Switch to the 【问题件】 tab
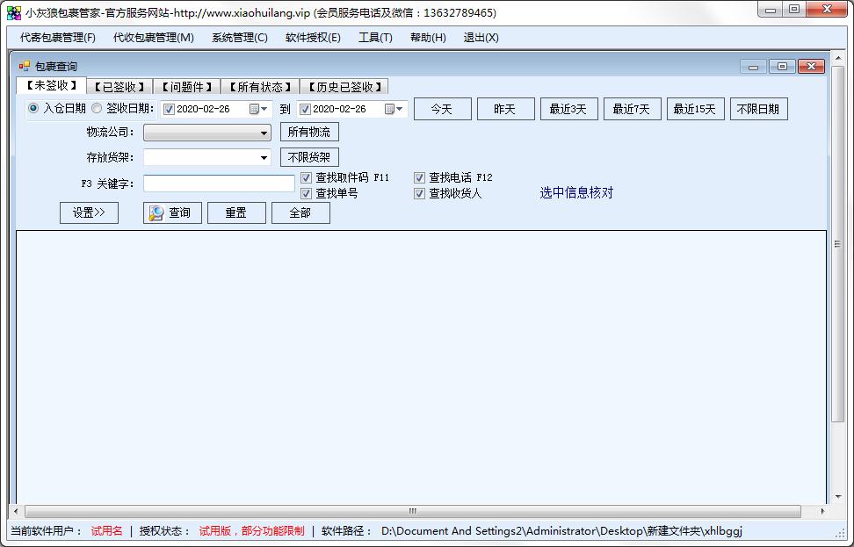The height and width of the screenshot is (547, 854). pyautogui.click(x=187, y=87)
